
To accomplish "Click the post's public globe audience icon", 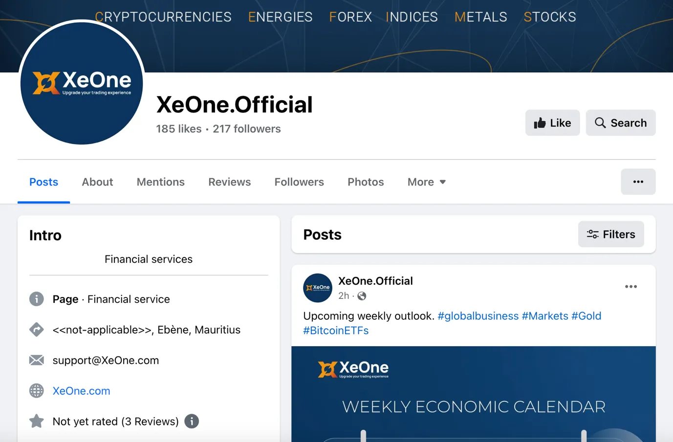I will 362,296.
